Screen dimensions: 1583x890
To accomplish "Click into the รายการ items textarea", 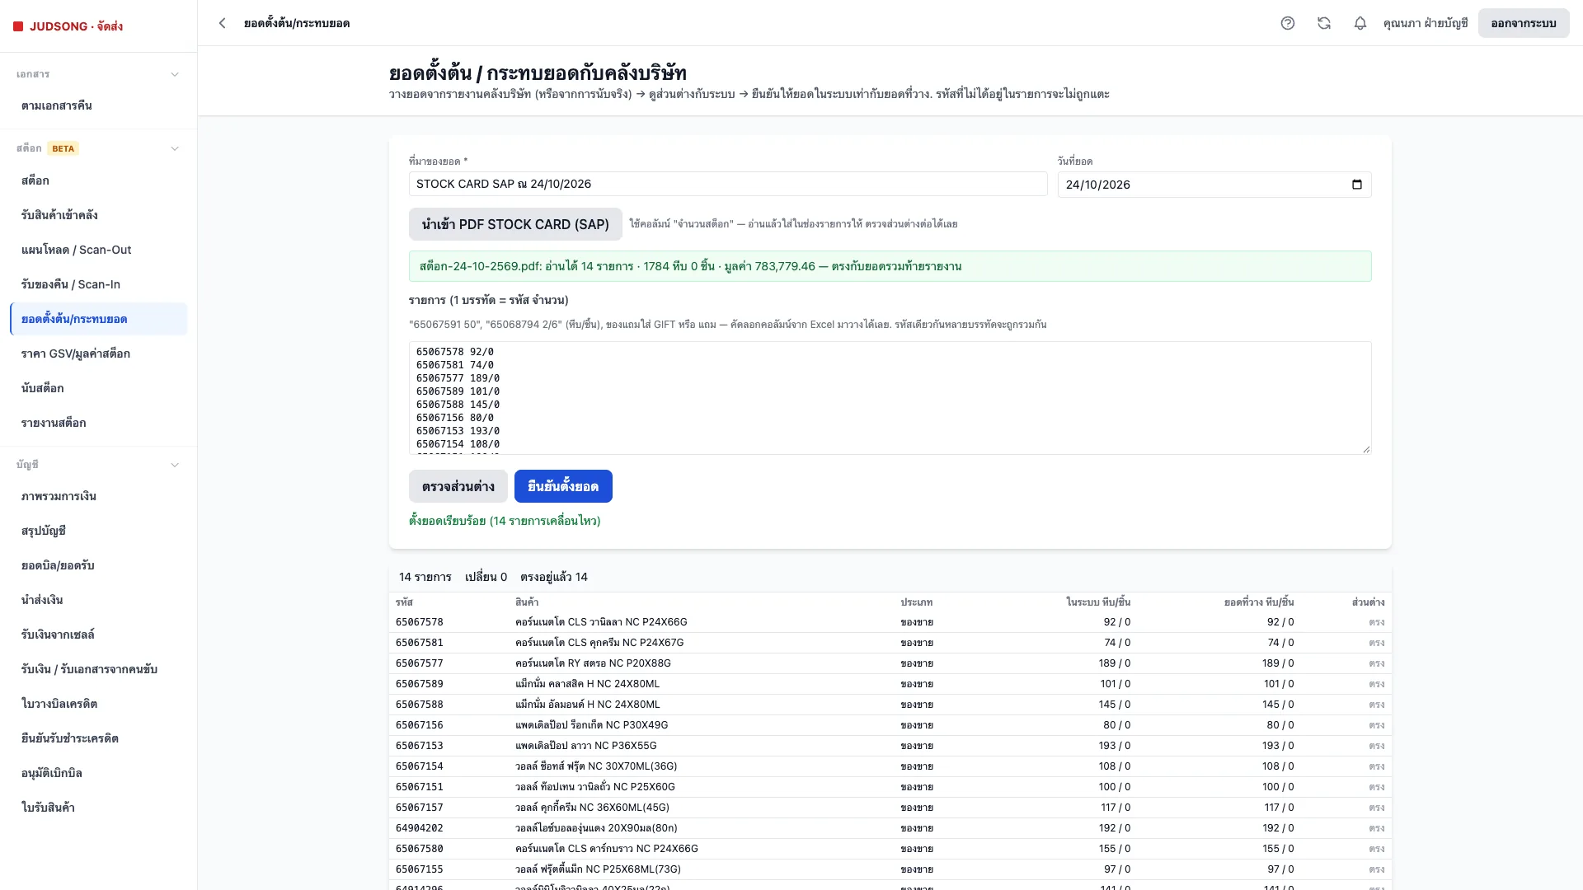I will coord(890,398).
